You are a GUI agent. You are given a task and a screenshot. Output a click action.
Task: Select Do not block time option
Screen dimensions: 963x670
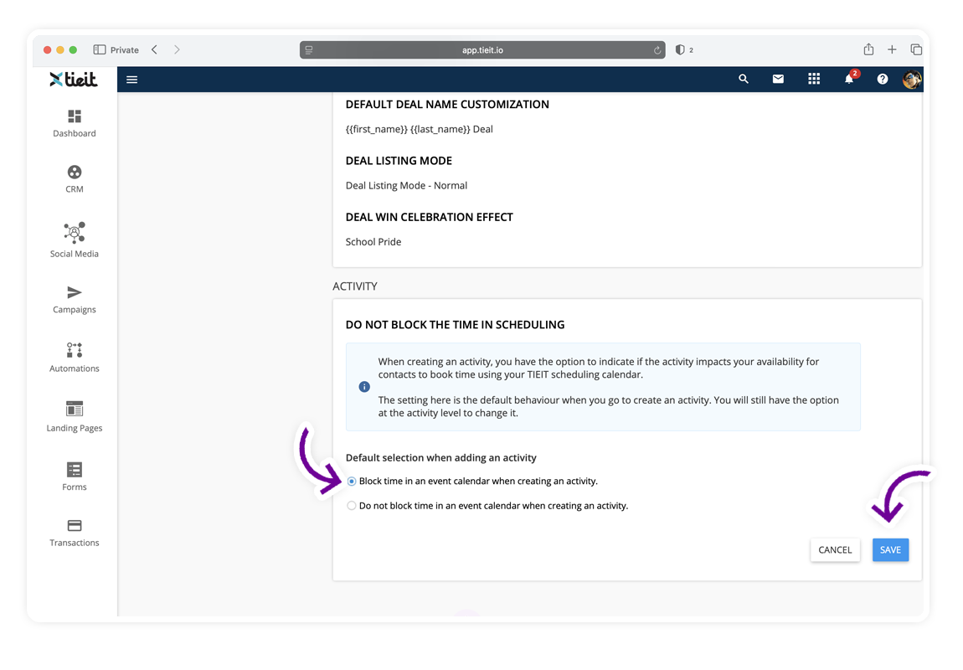coord(352,506)
